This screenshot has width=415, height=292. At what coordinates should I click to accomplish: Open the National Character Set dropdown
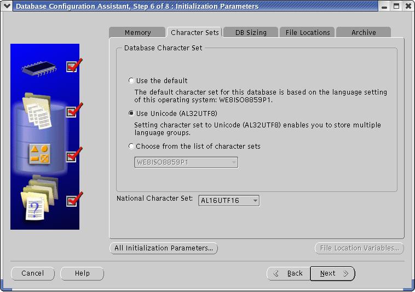[x=229, y=201]
